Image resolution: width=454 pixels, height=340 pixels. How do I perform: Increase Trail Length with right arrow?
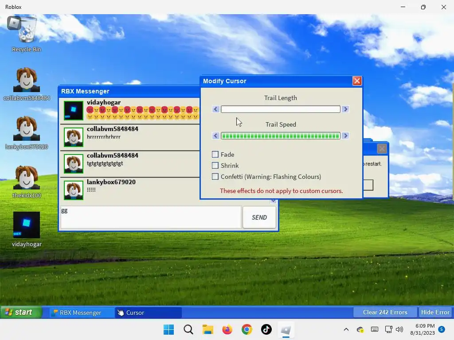tap(345, 109)
